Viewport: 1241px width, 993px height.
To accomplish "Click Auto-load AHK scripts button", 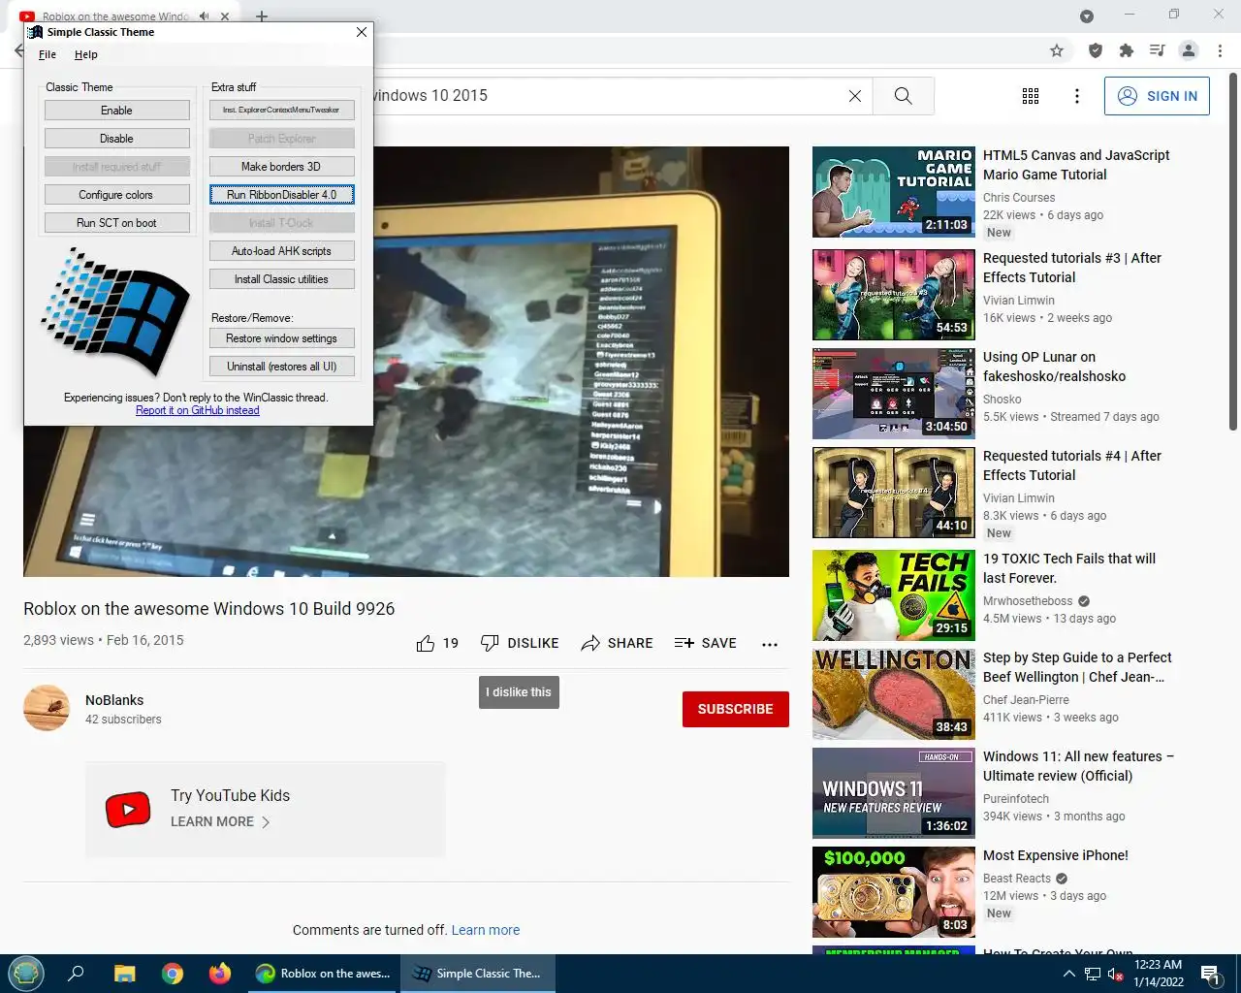I will coord(282,251).
